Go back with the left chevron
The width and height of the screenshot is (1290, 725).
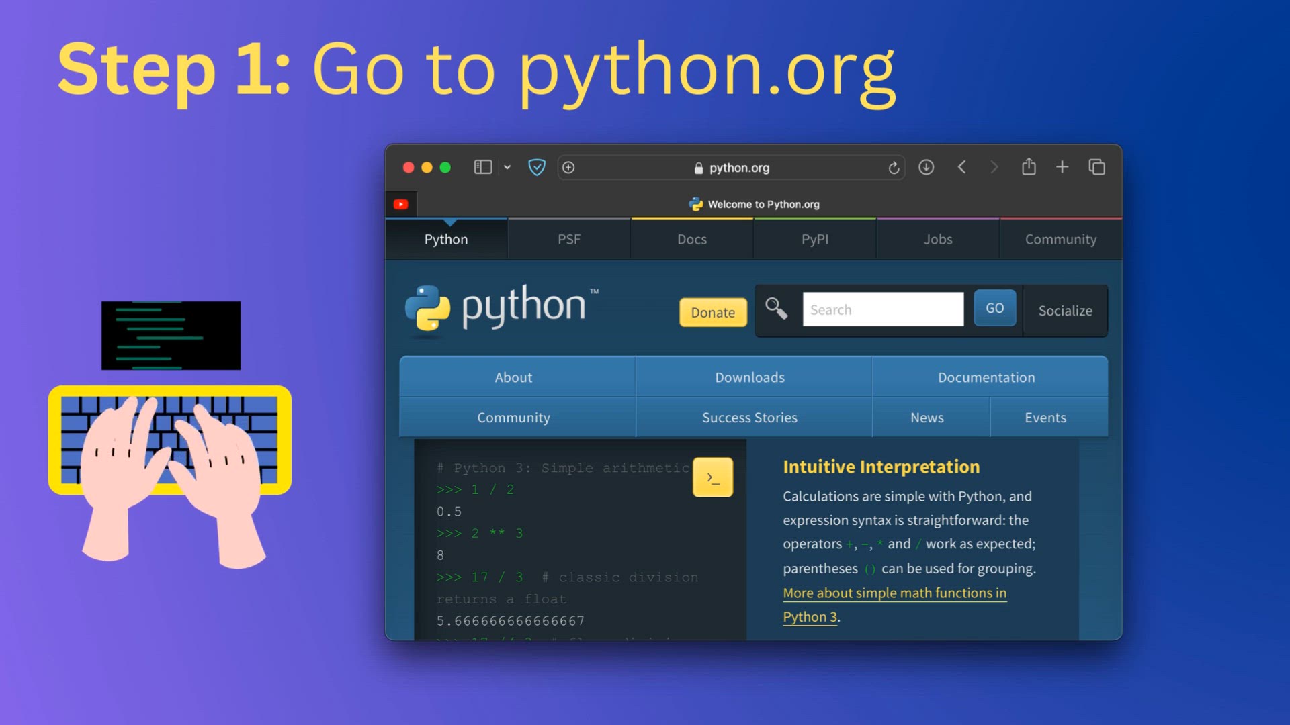[961, 167]
